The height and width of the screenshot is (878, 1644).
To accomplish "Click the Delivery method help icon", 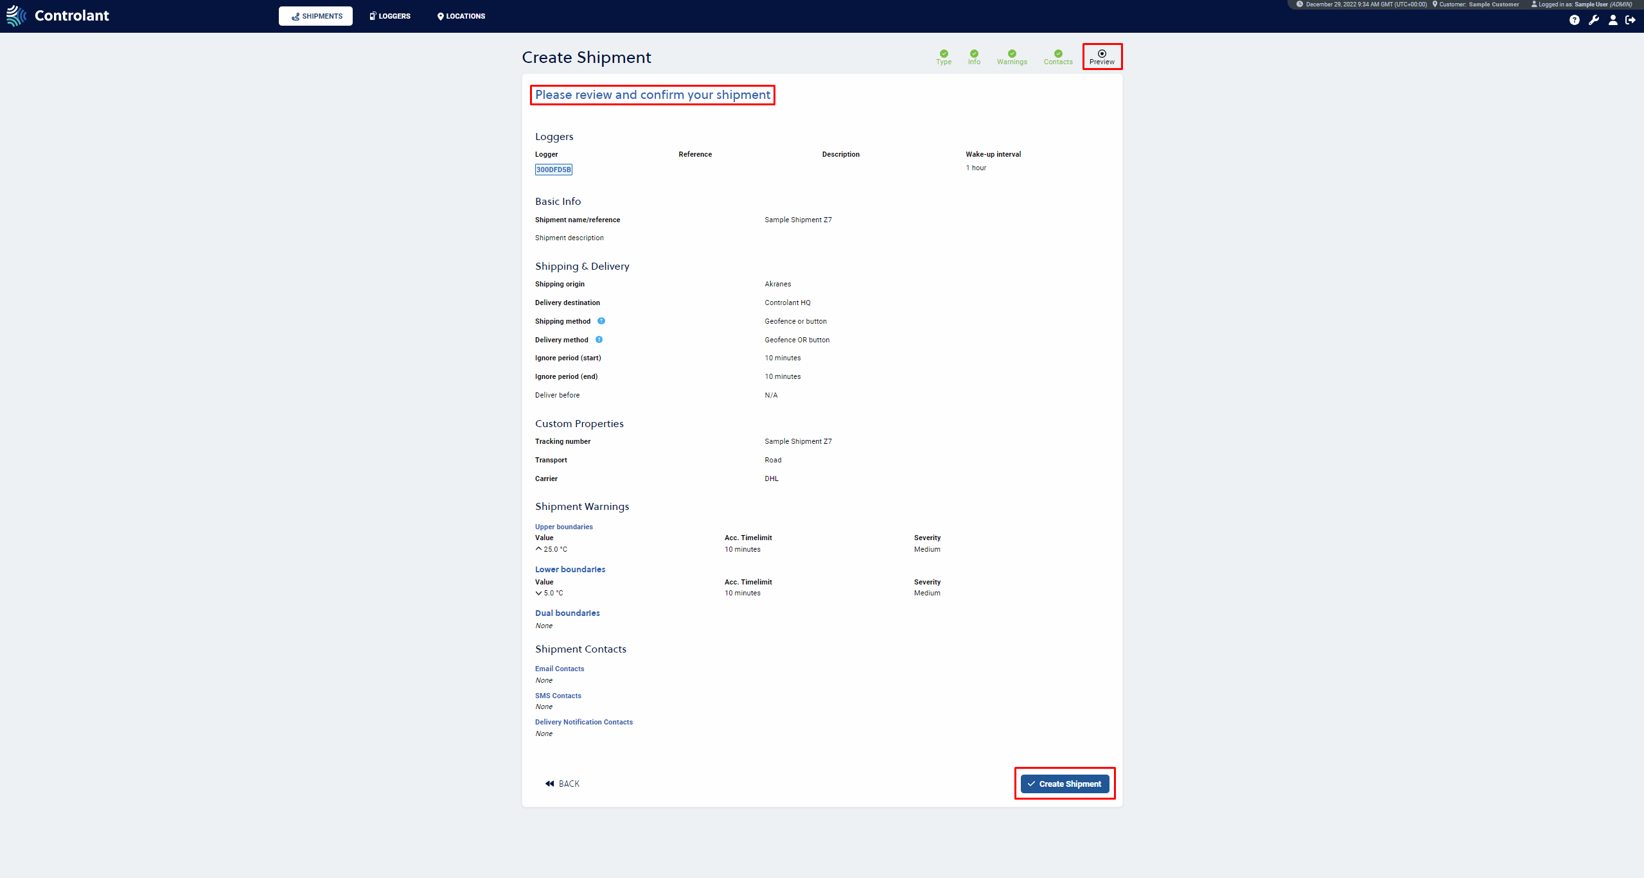I will click(599, 340).
